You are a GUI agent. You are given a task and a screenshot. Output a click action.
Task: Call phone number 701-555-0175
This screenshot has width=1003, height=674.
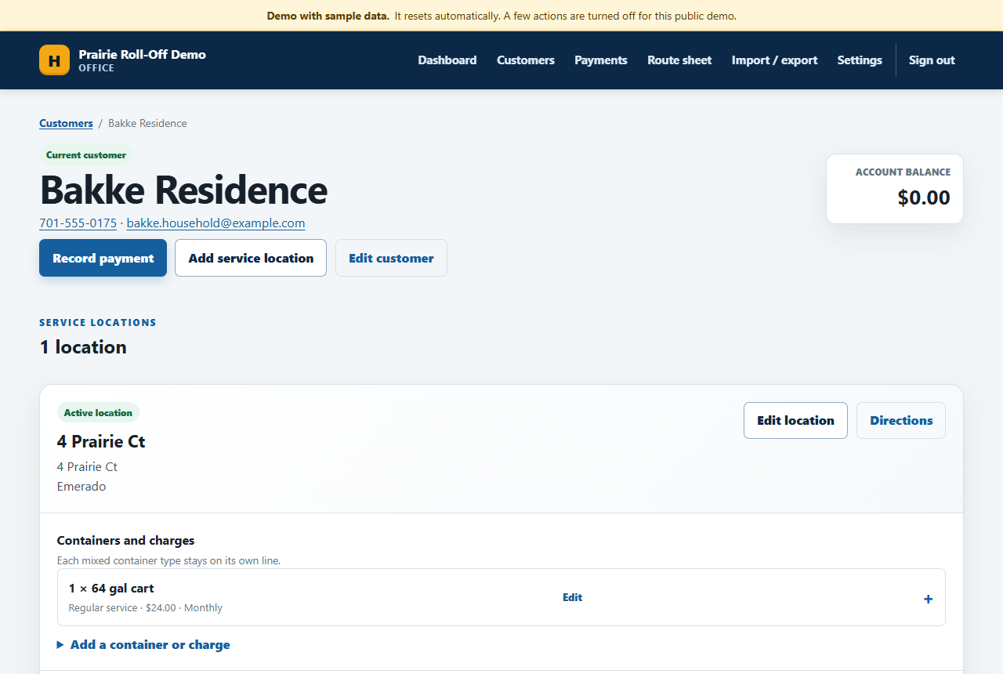click(78, 223)
